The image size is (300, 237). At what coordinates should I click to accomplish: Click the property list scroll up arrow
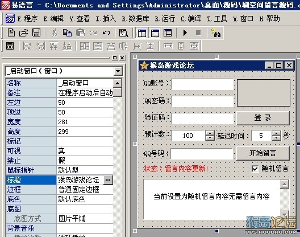click(x=118, y=83)
